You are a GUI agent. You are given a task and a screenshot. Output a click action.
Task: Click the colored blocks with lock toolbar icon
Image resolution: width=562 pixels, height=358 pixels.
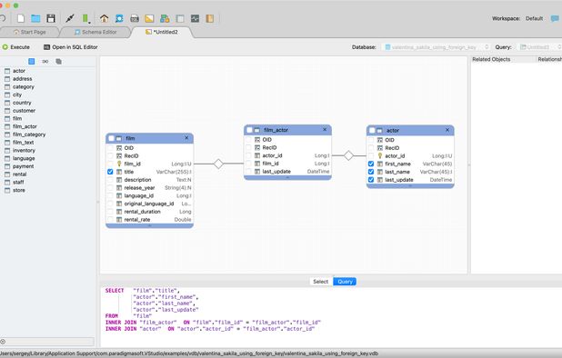pos(165,18)
